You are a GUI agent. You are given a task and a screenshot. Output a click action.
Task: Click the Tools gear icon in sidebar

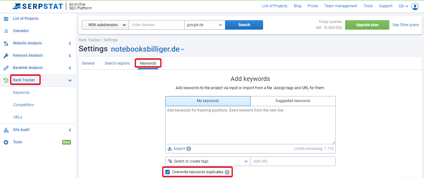6,142
